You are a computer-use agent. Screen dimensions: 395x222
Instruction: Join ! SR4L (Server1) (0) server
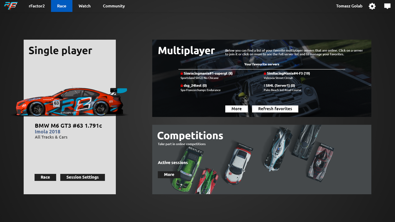tap(279, 85)
